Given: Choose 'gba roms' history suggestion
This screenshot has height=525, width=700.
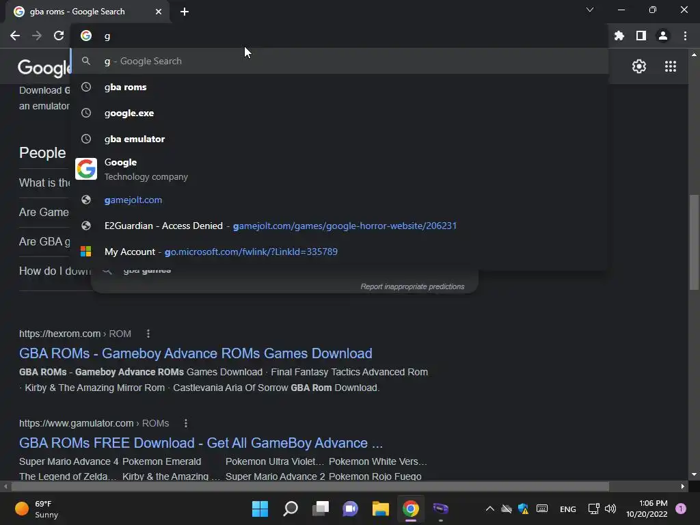Looking at the screenshot, I should pos(339,87).
